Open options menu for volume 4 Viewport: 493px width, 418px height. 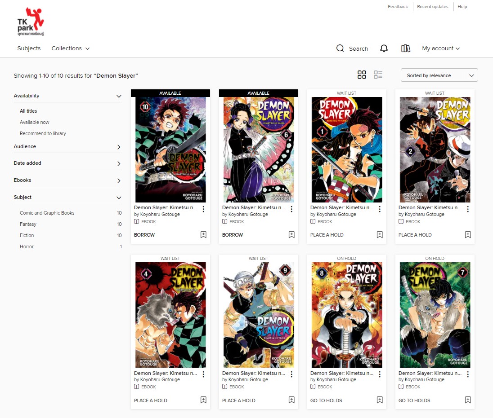pyautogui.click(x=203, y=374)
